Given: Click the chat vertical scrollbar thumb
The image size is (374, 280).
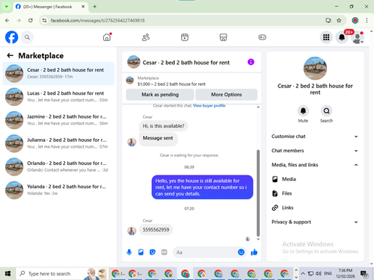Looking at the screenshot, I should tap(258, 193).
